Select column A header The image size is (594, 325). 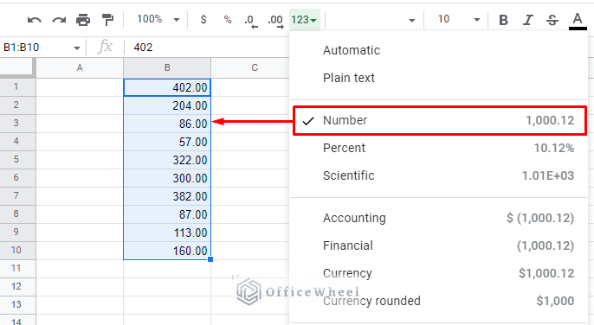tap(80, 68)
